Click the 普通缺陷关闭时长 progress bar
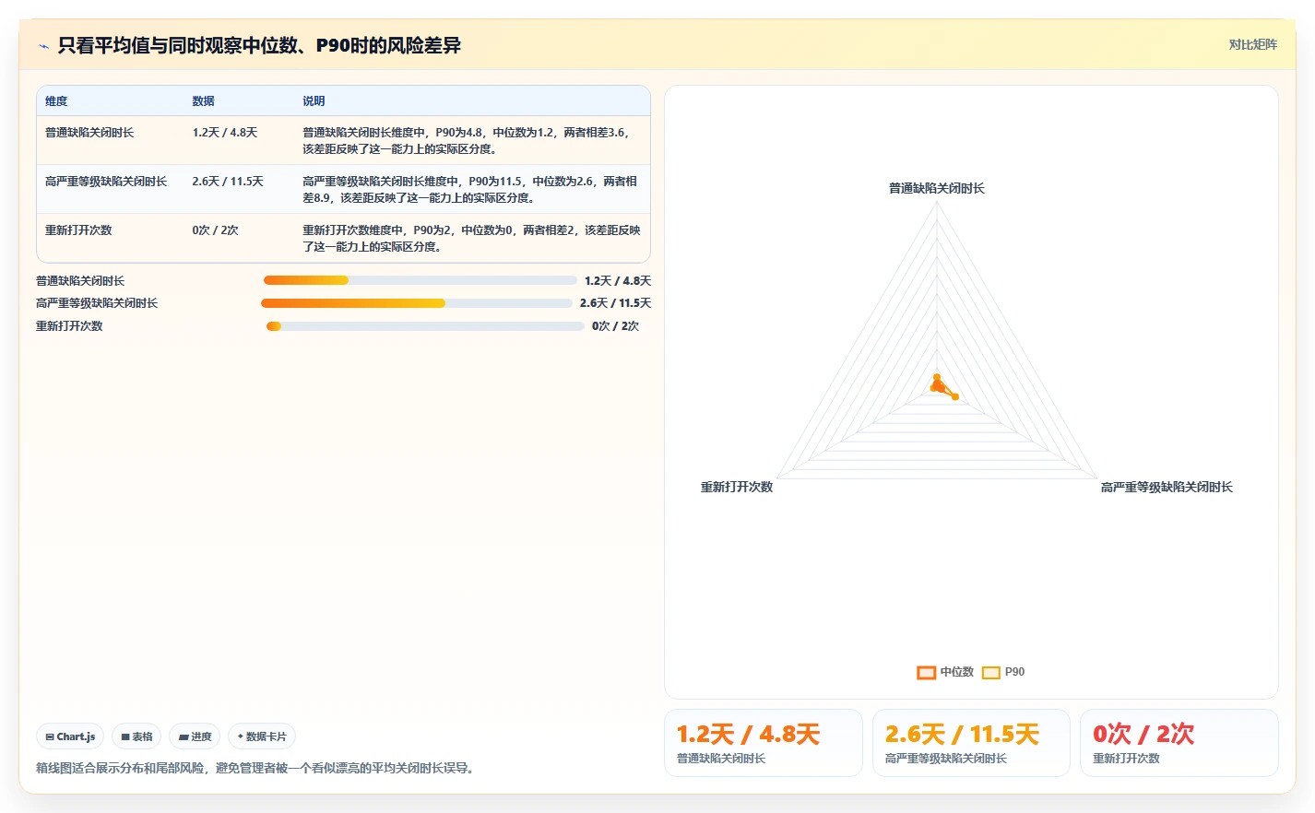 tap(421, 280)
